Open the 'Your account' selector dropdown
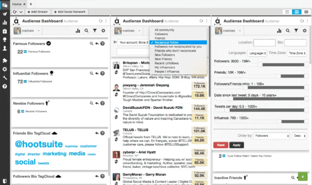 click(x=133, y=42)
